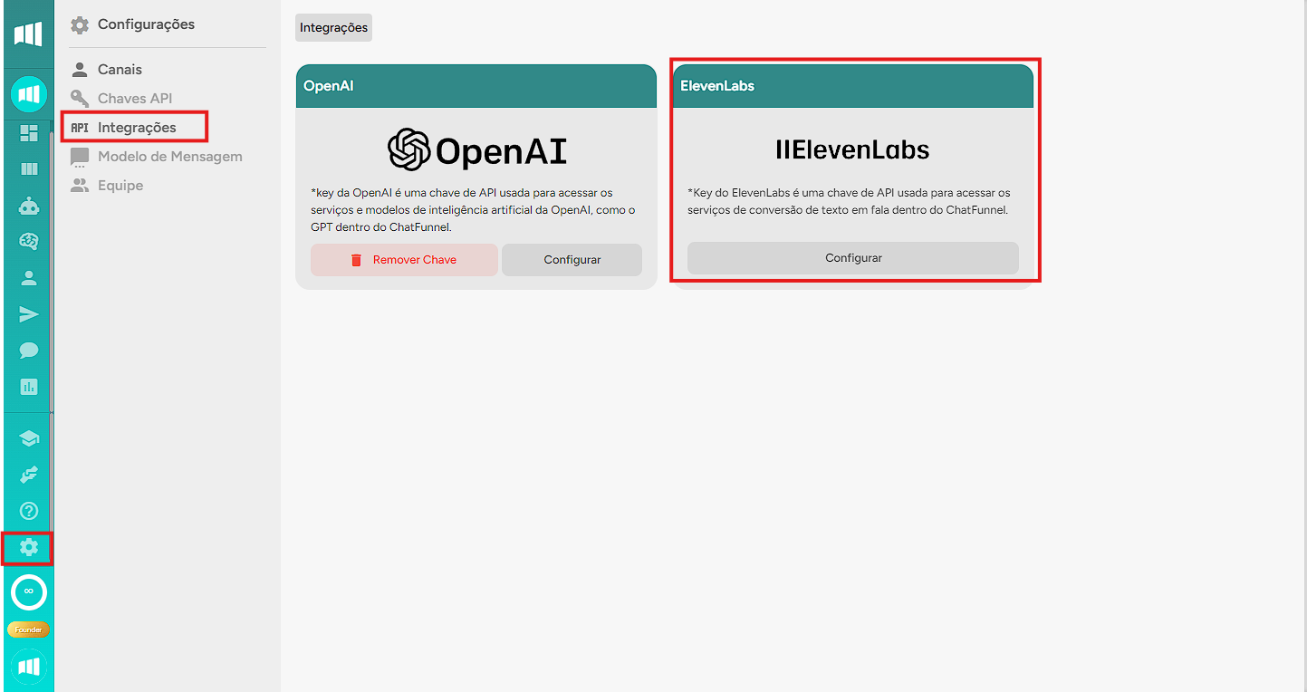Open the dashboard grid icon in sidebar
This screenshot has height=692, width=1307.
pyautogui.click(x=29, y=133)
